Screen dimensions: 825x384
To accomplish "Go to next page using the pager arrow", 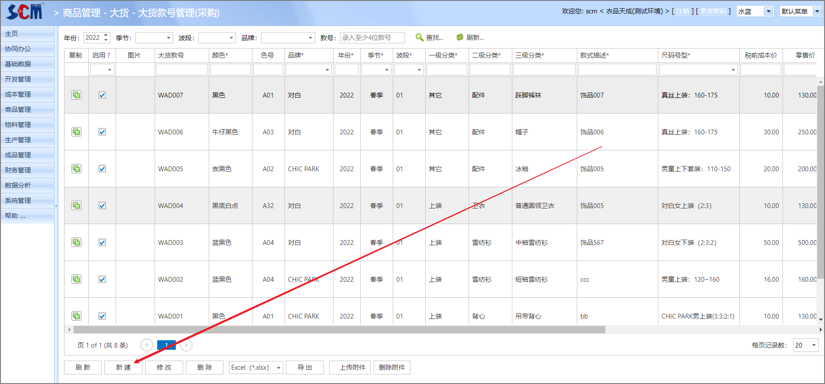I will click(x=186, y=345).
